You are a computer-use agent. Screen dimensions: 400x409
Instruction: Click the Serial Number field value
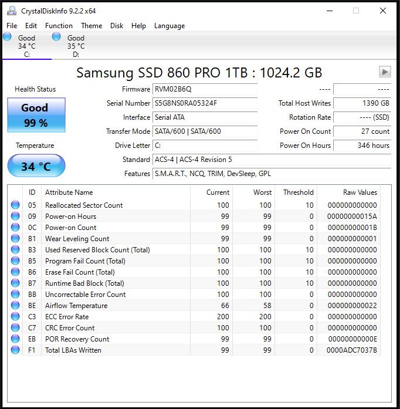click(205, 103)
